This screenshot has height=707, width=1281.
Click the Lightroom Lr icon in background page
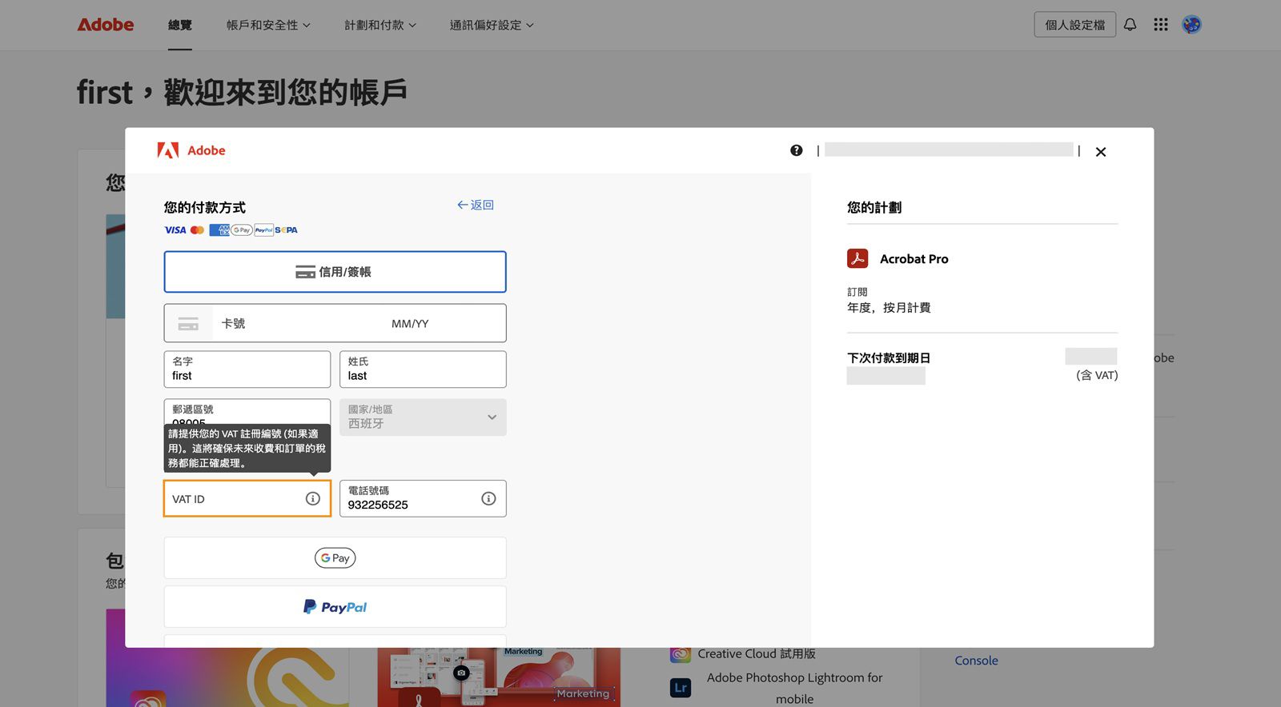681,688
